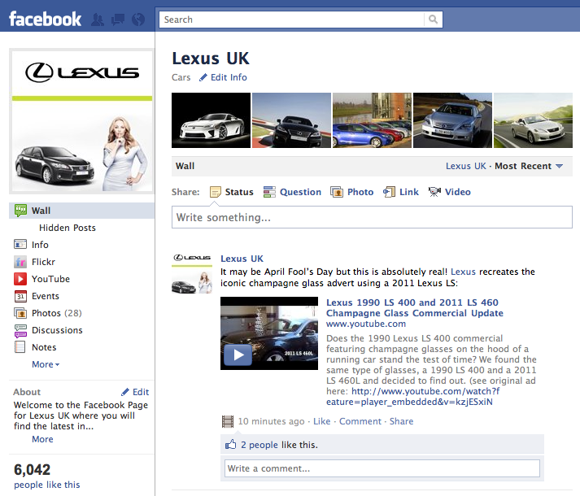
Task: Click the Info sidebar icon
Action: pos(20,245)
